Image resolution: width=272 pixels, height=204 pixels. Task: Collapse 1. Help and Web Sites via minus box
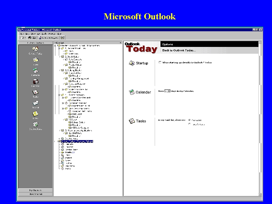[59, 48]
